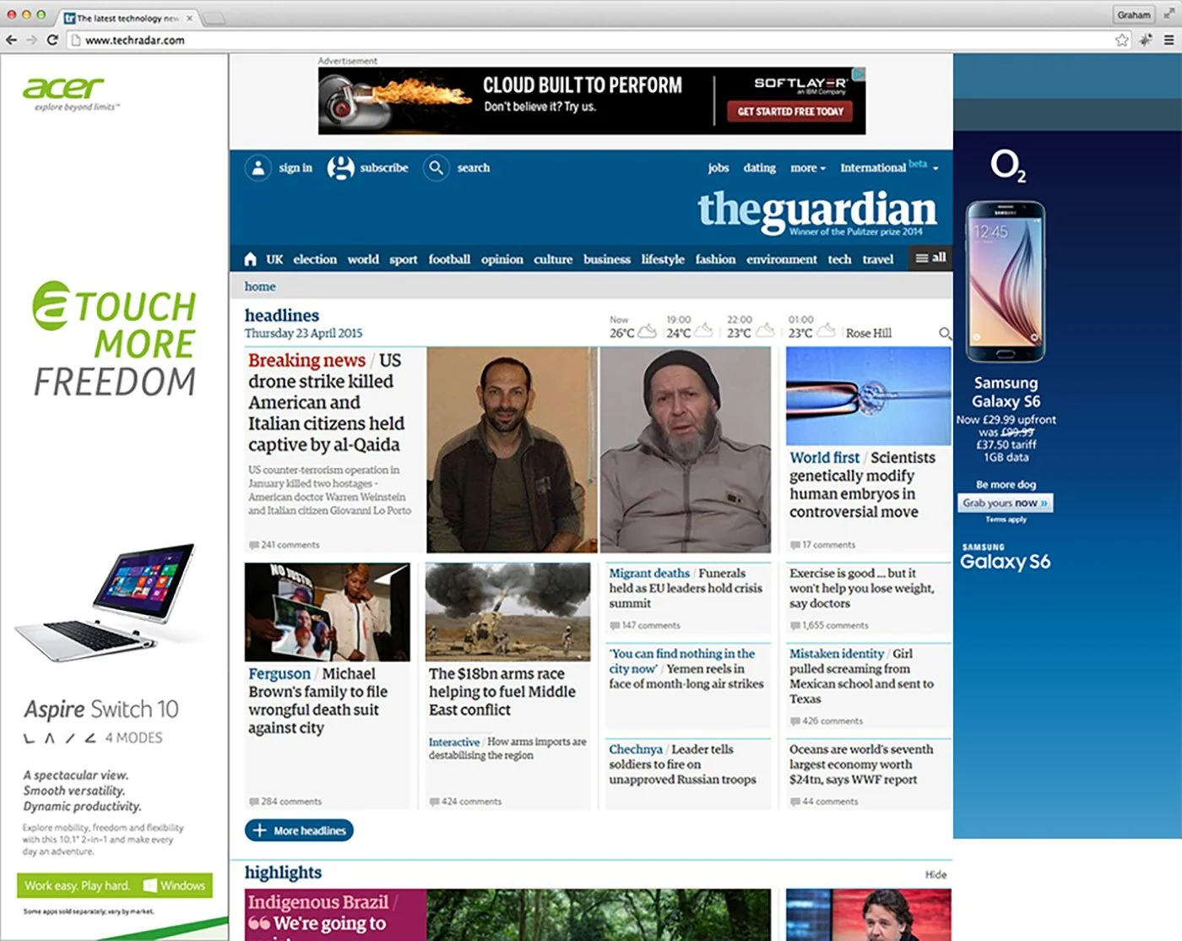
Task: Open the UK section
Action: pos(274,259)
